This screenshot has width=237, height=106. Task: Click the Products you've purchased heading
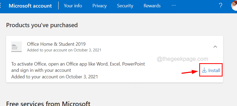point(42,25)
